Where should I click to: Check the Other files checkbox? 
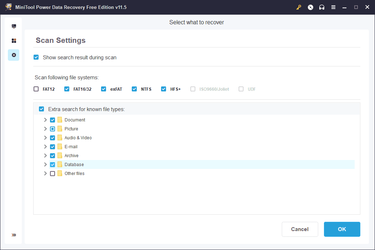[x=52, y=174]
